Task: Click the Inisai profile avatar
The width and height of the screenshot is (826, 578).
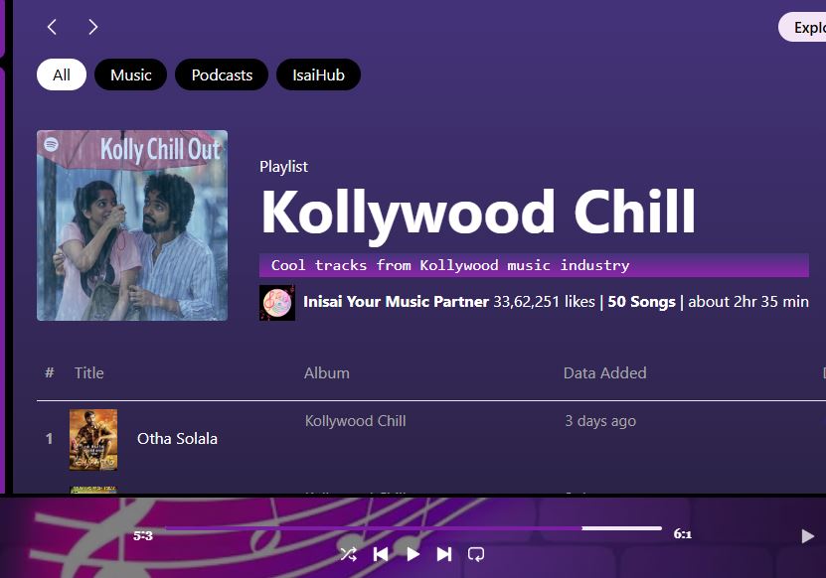Action: [277, 303]
